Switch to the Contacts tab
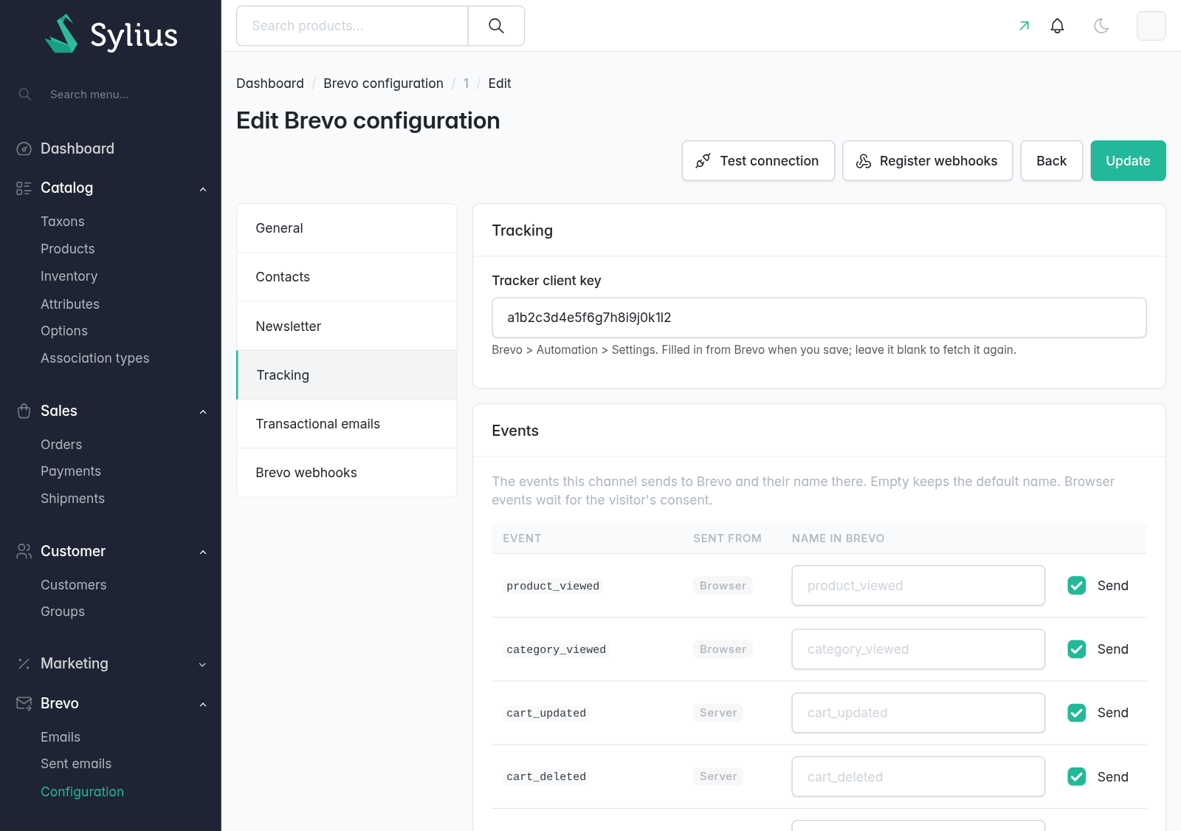The width and height of the screenshot is (1181, 831). [347, 277]
